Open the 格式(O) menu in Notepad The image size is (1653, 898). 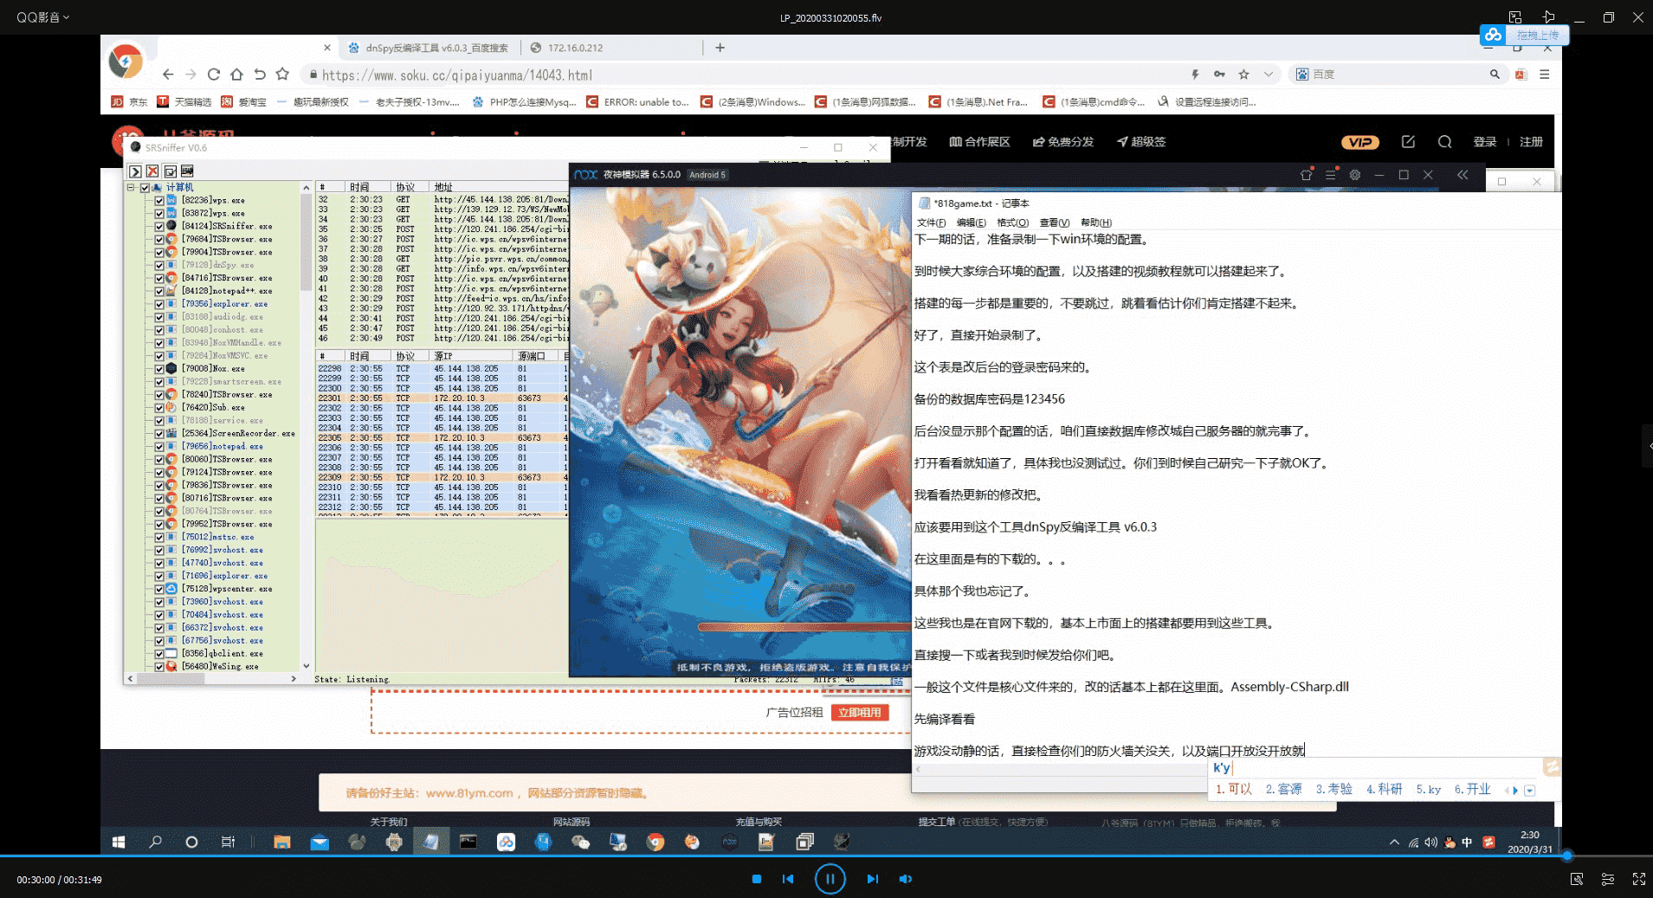pyautogui.click(x=1012, y=223)
